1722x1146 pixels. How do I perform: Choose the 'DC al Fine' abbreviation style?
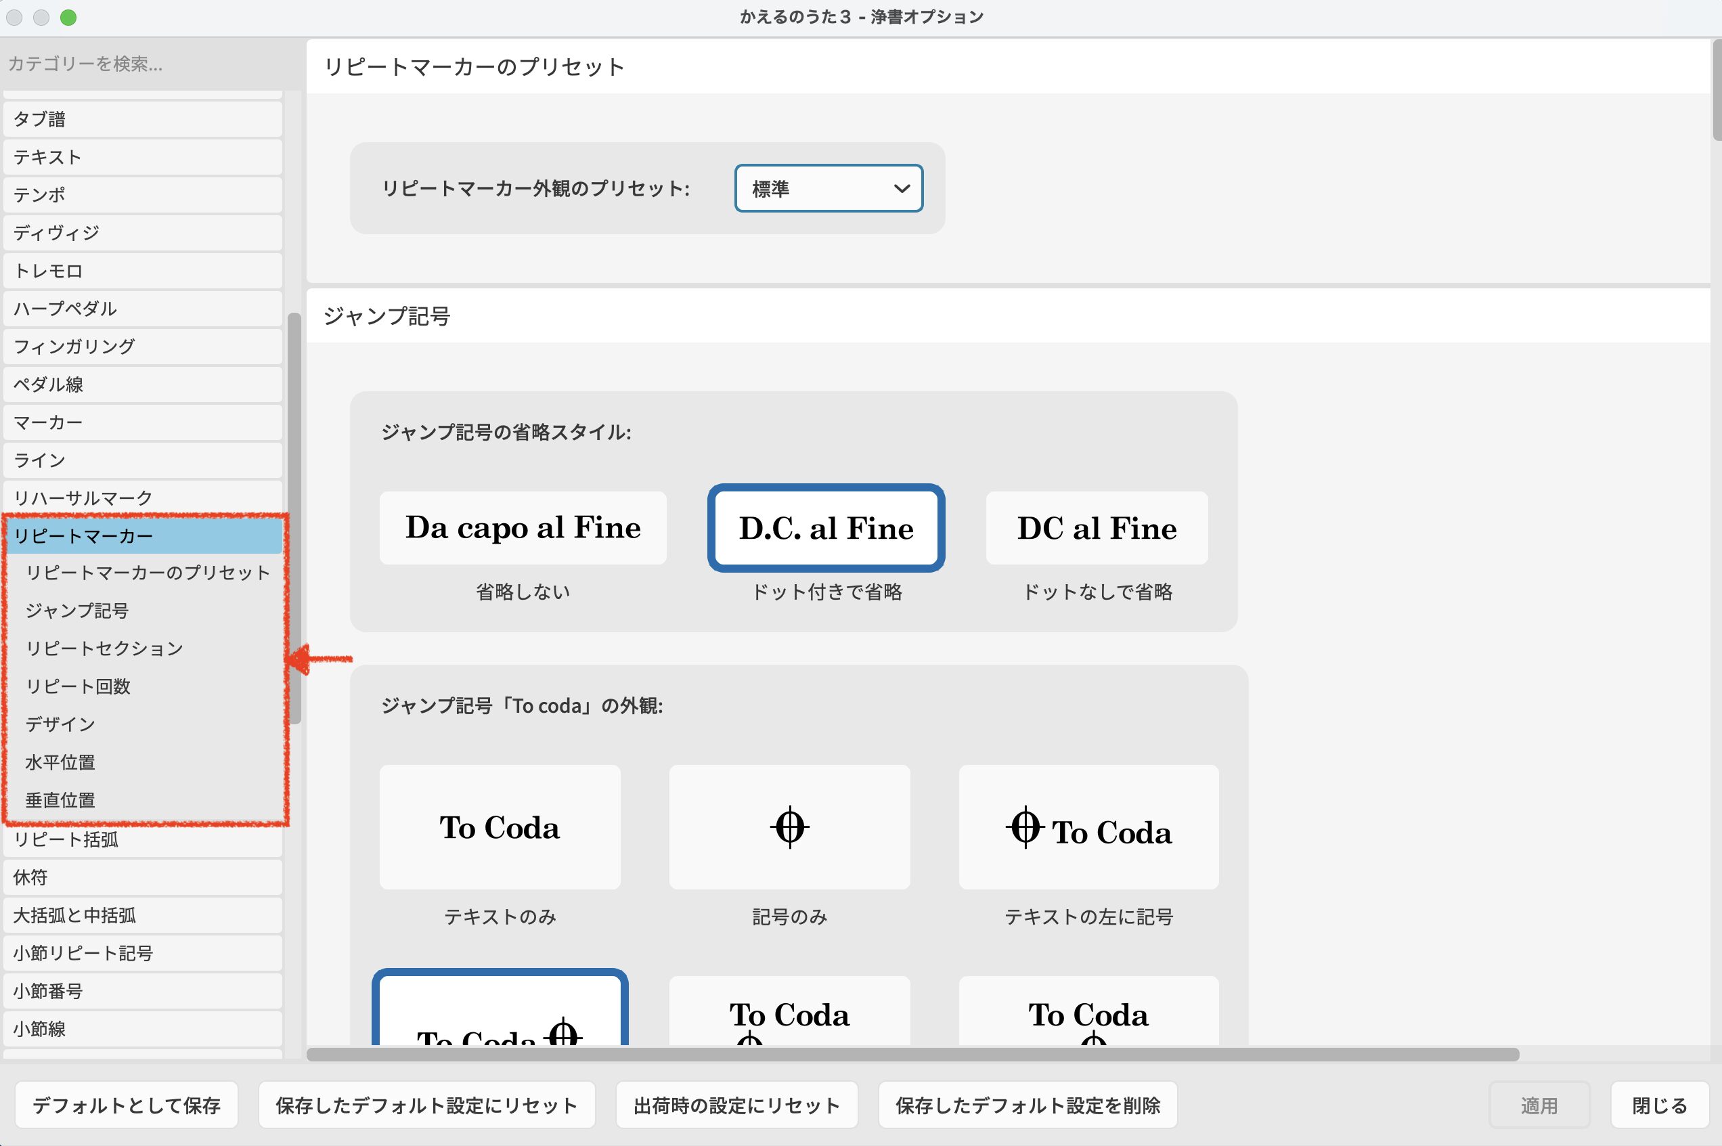[1097, 528]
